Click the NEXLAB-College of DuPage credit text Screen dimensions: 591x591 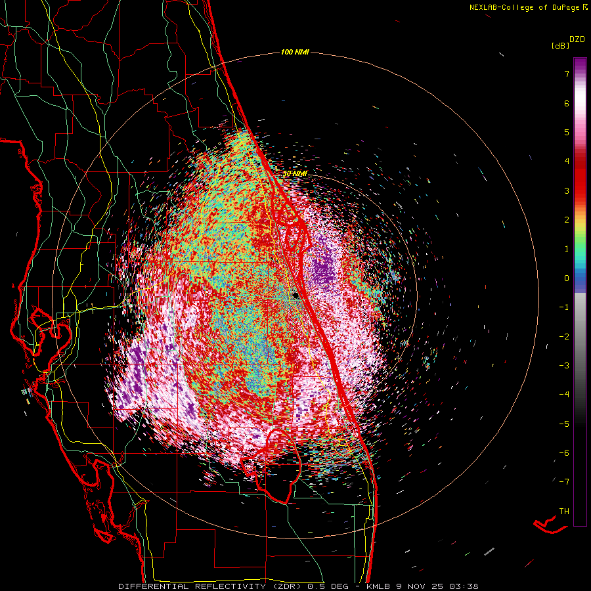pos(527,7)
